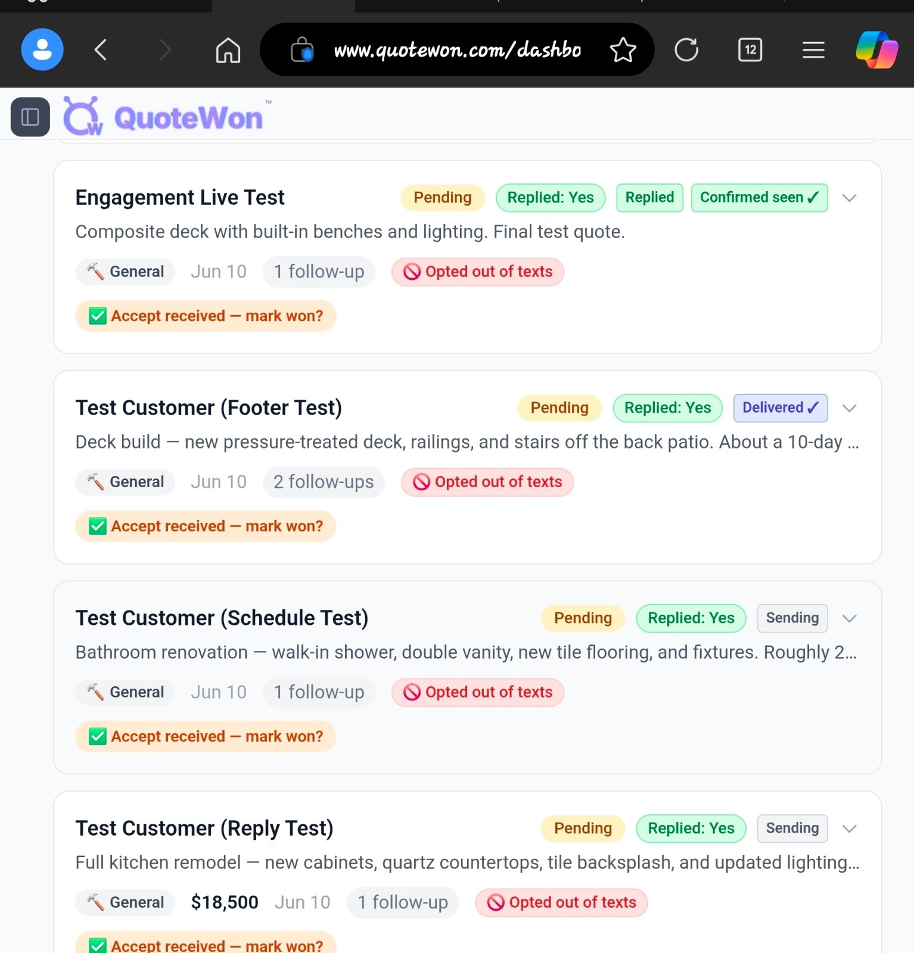Screen dimensions: 914x953
Task: Expand the Schedule Test card chevron
Action: (x=850, y=618)
